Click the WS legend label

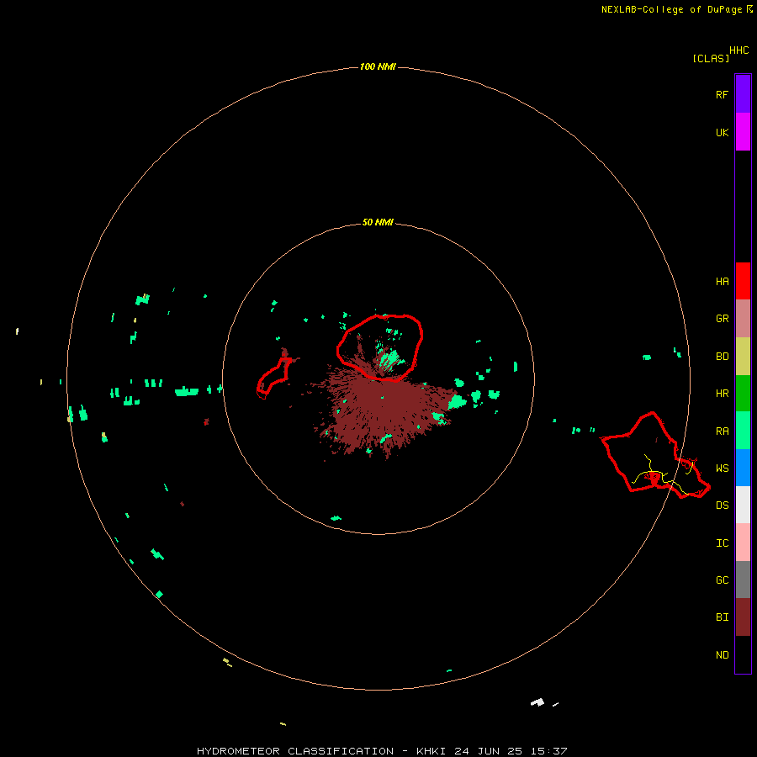(x=722, y=468)
